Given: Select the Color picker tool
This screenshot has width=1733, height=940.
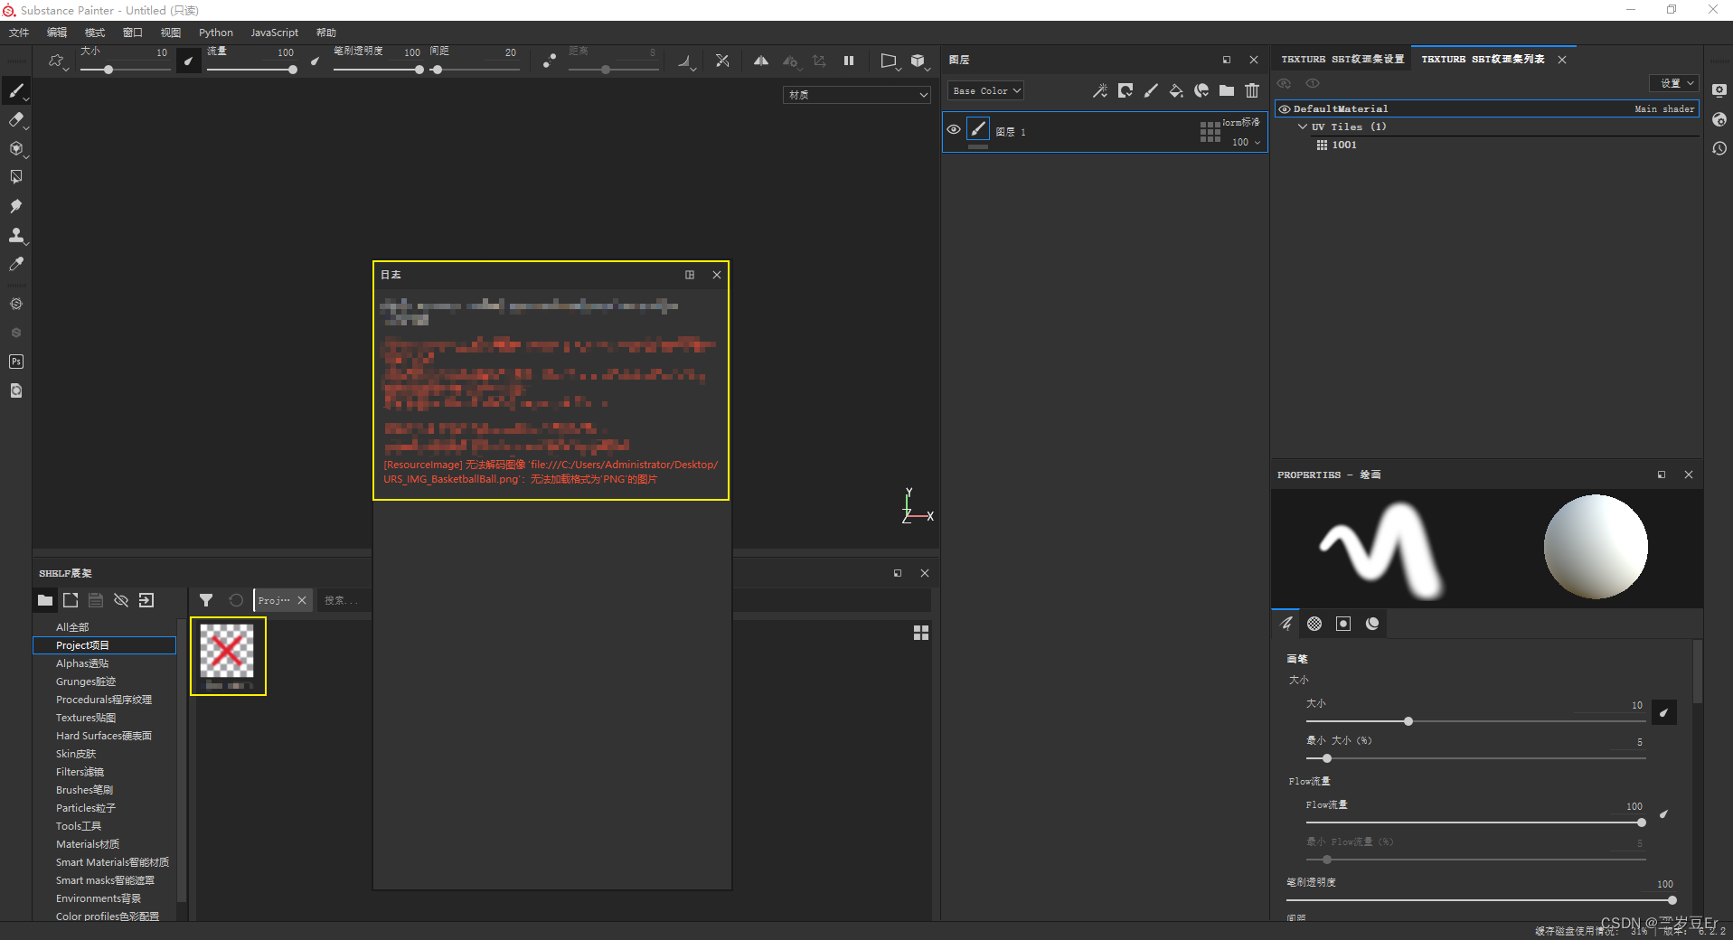Looking at the screenshot, I should point(16,263).
